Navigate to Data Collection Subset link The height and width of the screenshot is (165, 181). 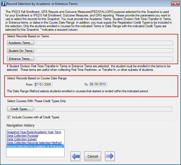click(x=22, y=139)
